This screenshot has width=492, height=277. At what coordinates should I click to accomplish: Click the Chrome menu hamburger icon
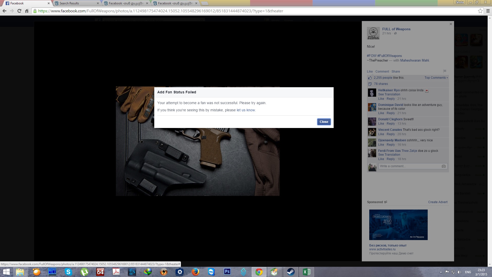coord(488,11)
